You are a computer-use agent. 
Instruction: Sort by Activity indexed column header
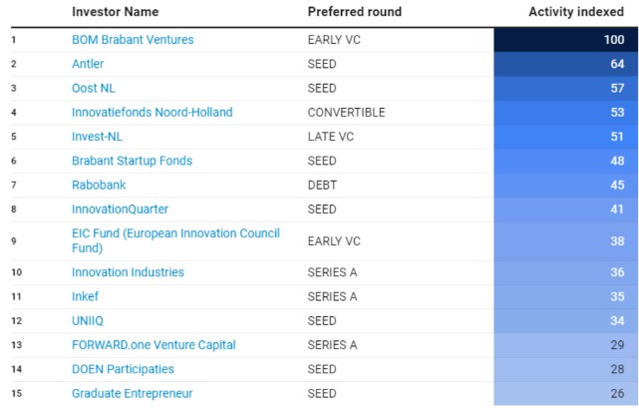(x=576, y=12)
